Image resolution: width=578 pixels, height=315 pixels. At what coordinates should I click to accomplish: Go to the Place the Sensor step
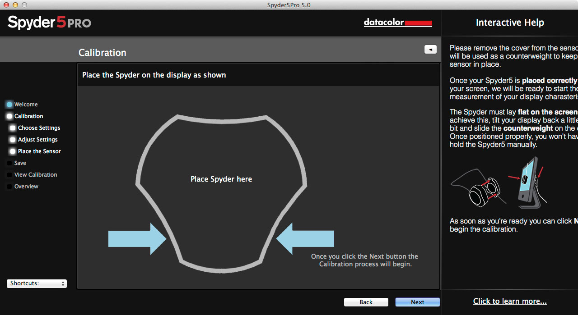pyautogui.click(x=39, y=151)
